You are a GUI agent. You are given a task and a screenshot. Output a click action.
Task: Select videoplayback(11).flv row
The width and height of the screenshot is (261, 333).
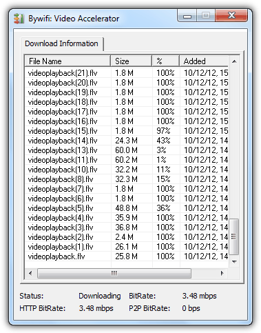coord(127,160)
